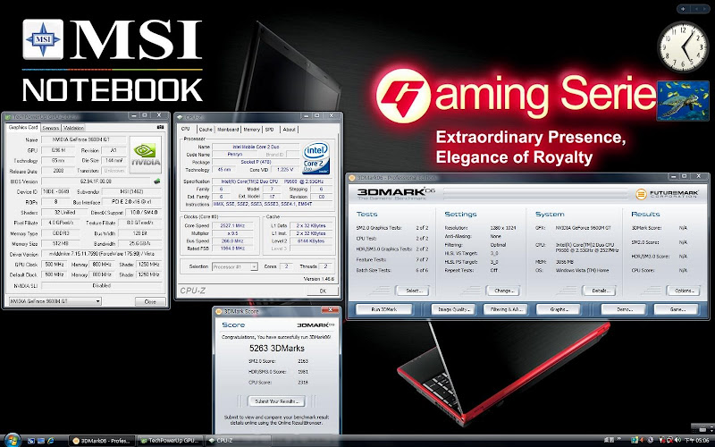Select the CPU tab in CPU-Z
Image resolution: width=715 pixels, height=447 pixels.
point(186,129)
